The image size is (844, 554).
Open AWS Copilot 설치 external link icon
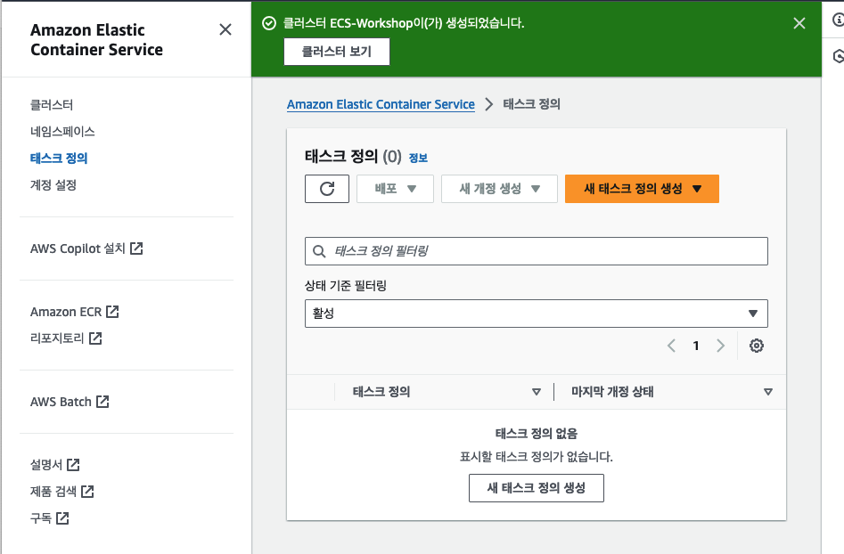tap(136, 248)
